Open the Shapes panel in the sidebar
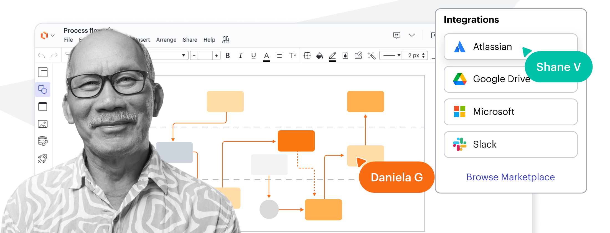The height and width of the screenshot is (233, 610). pos(43,89)
